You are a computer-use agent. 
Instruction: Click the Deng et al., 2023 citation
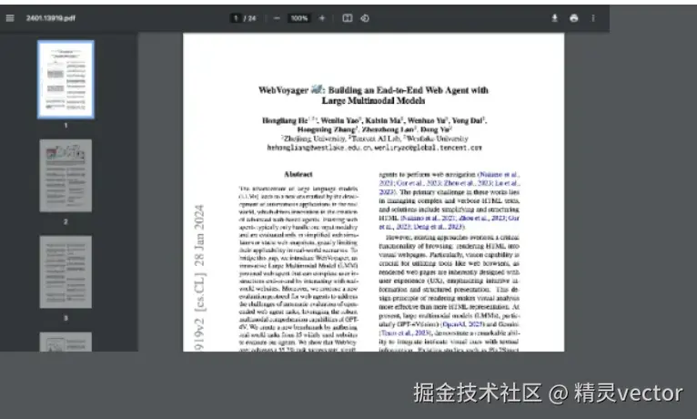[439, 227]
